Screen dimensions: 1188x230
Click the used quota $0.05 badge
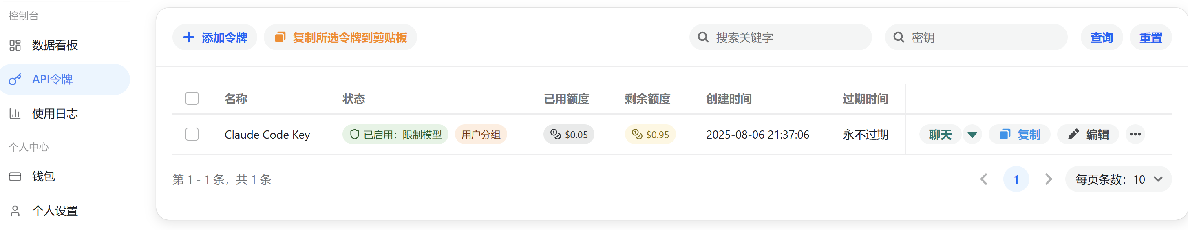click(x=569, y=135)
